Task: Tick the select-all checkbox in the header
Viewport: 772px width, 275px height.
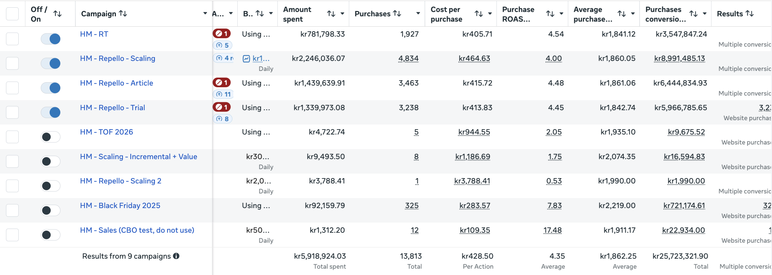Action: click(12, 14)
